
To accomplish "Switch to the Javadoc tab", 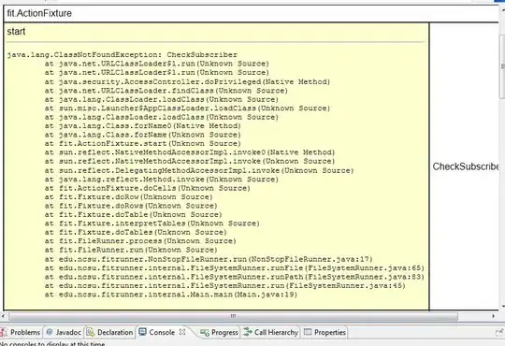I will point(64,332).
